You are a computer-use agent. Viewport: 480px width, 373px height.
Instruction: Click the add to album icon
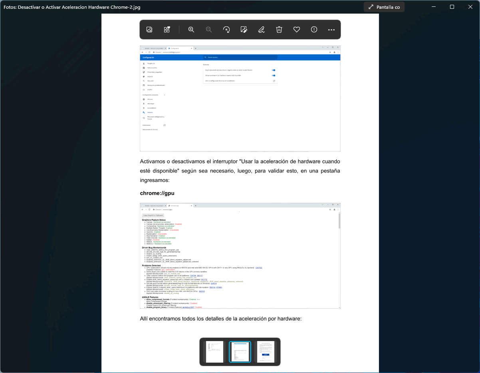pos(167,30)
